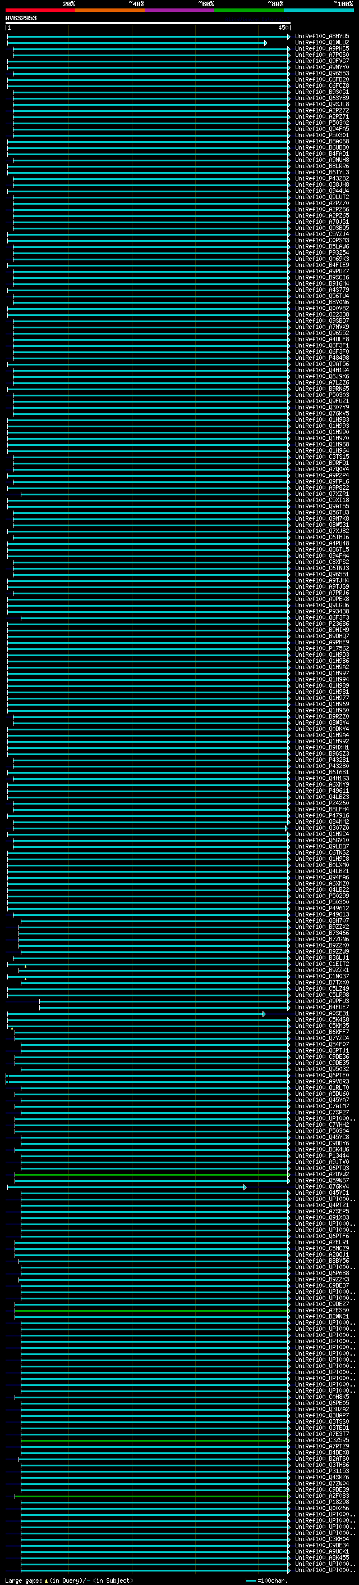359x1585 pixels.
Task: Click the green ~80% legend segment
Action: pyautogui.click(x=249, y=10)
